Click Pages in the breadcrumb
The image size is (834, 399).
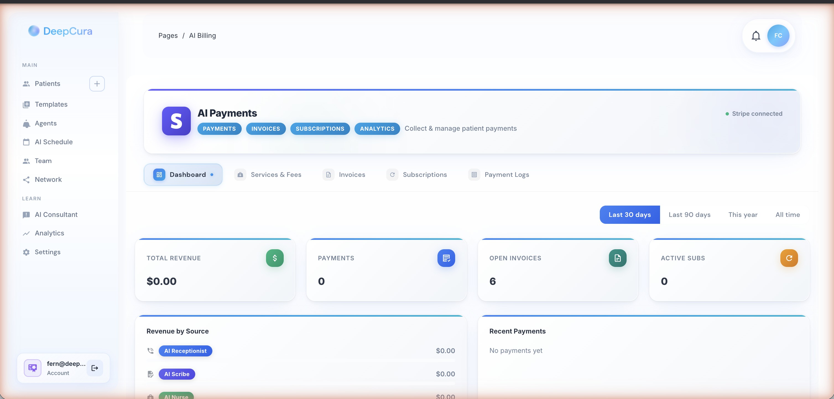pos(168,36)
